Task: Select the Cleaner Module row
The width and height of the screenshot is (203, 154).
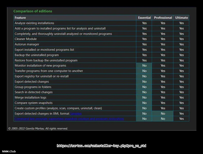Action: coord(25,39)
